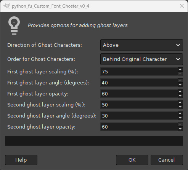Image resolution: width=188 pixels, height=170 pixels.
Task: Decrease first ghost layer opacity value
Action: [180, 96]
